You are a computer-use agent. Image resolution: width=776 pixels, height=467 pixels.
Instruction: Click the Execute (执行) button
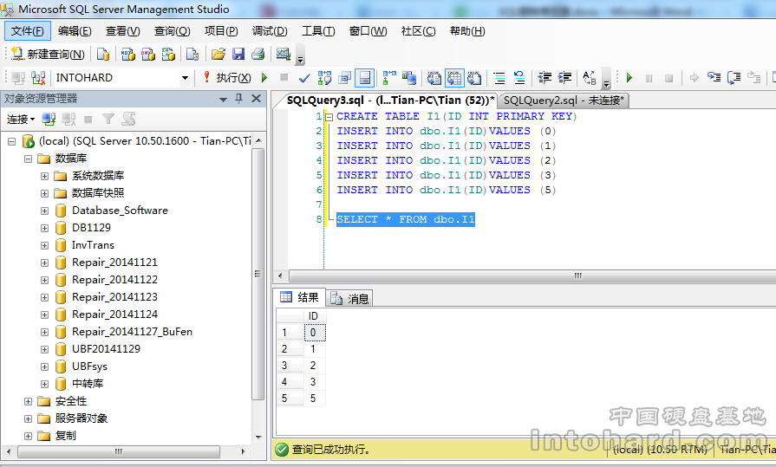(x=226, y=78)
